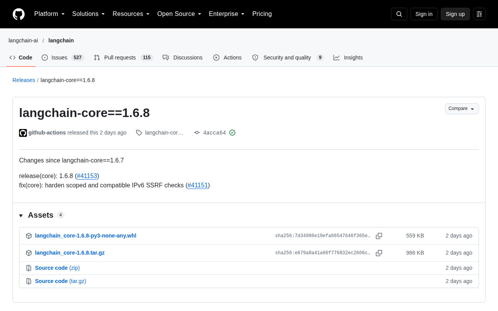Click zip file icon for Source code (zip)
This screenshot has height=311, width=498.
[x=29, y=268]
